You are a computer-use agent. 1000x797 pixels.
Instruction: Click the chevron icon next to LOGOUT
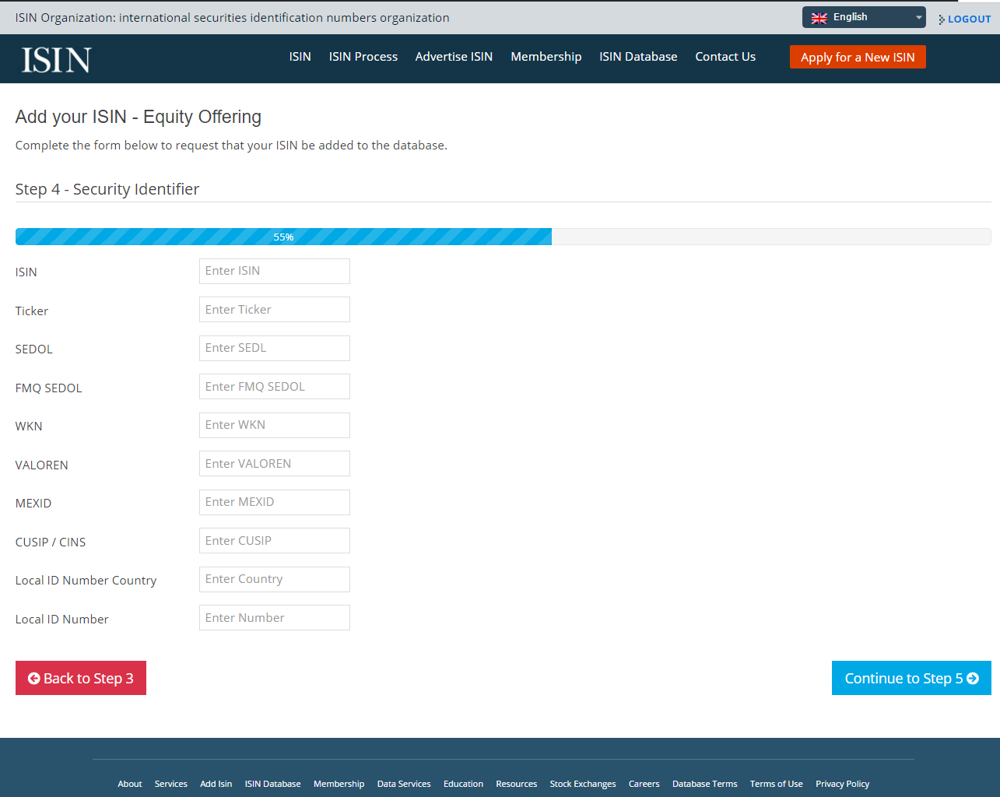click(939, 19)
